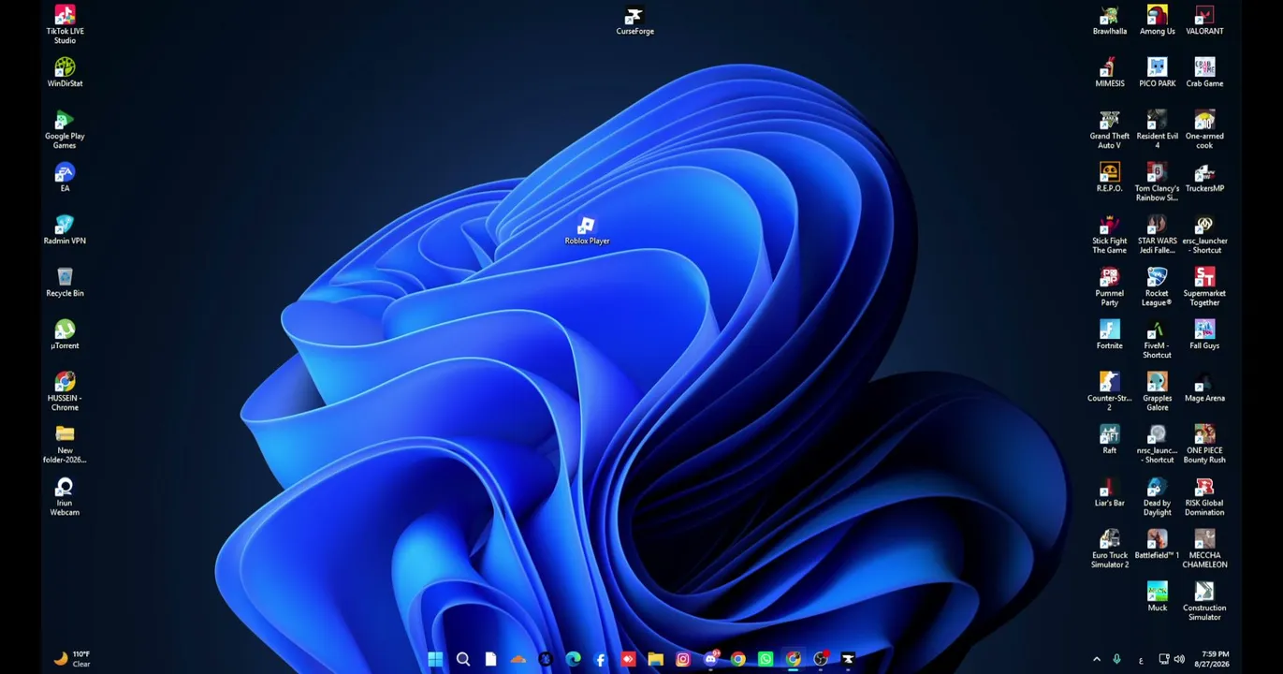Select the Raft game icon

pyautogui.click(x=1109, y=439)
